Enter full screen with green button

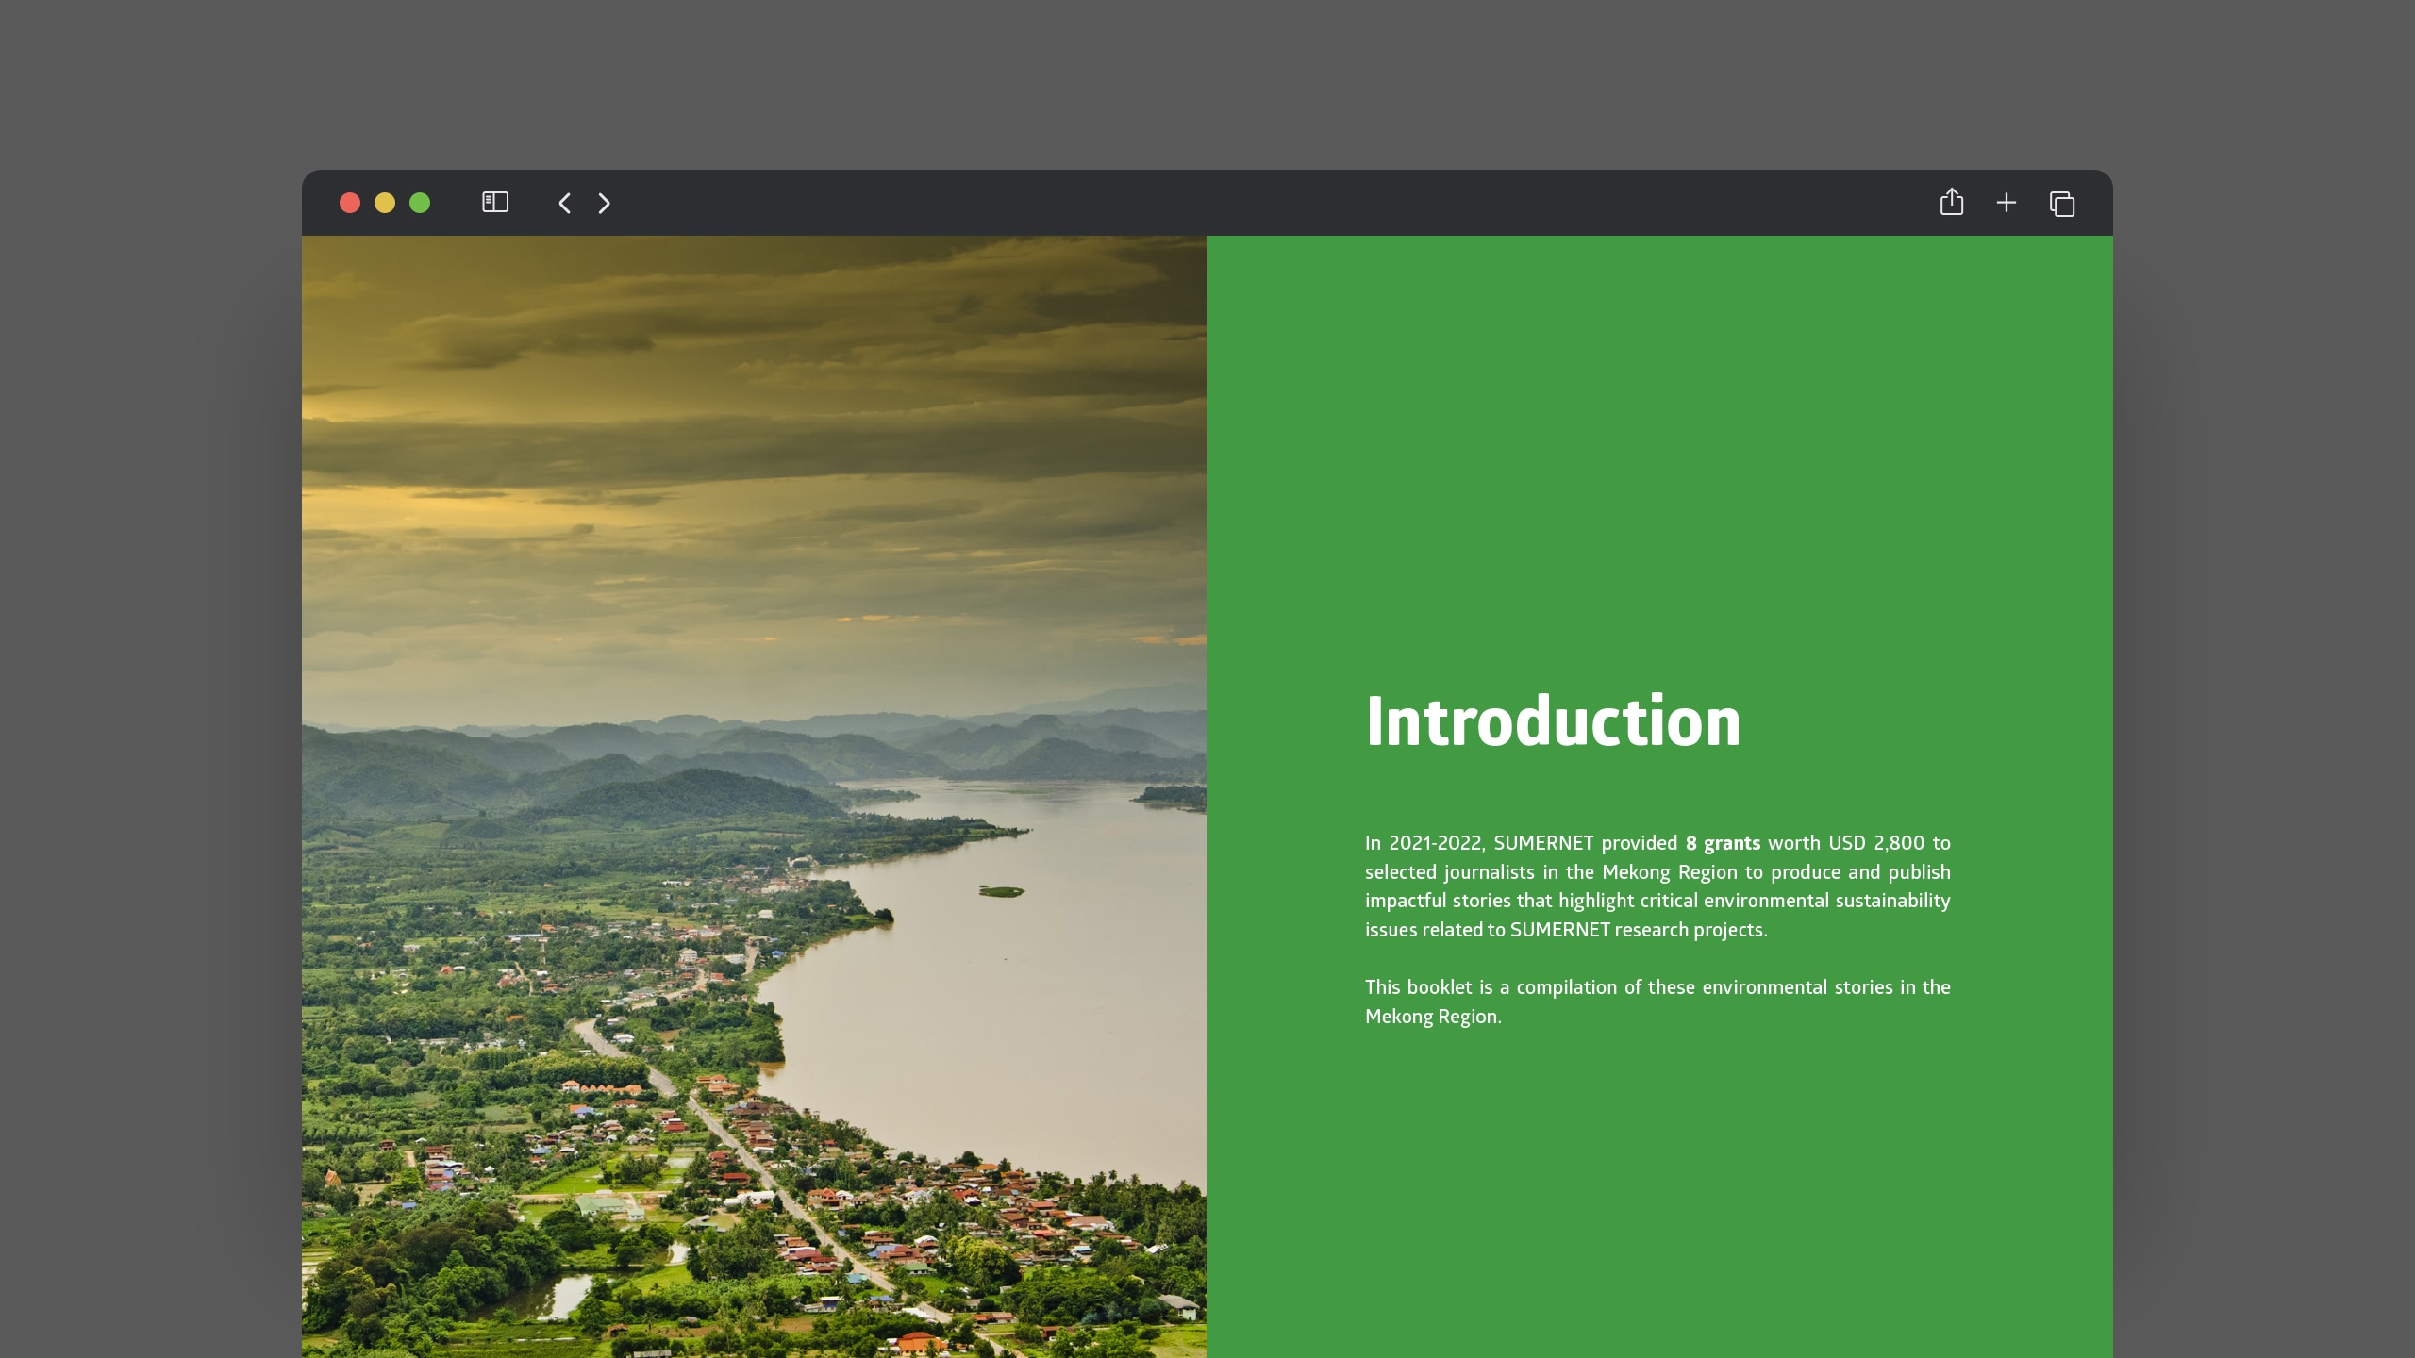coord(420,203)
